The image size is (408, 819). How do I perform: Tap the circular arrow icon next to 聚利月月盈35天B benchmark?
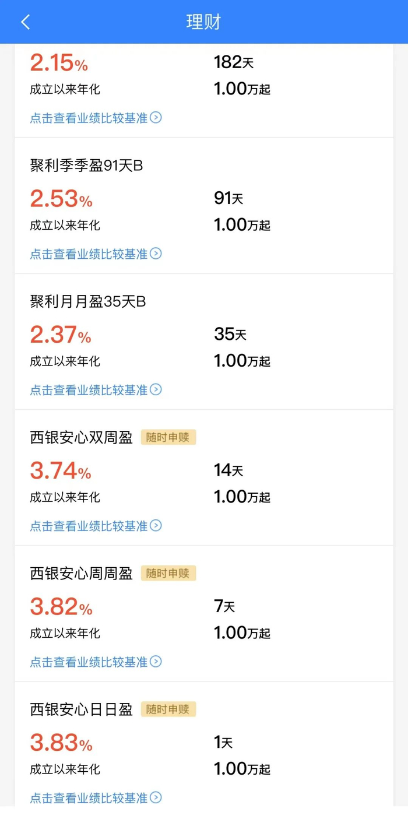(156, 390)
